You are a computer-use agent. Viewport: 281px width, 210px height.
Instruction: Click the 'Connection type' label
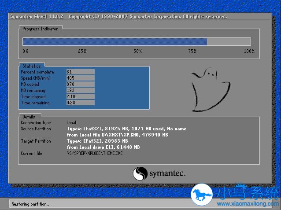pyautogui.click(x=36, y=122)
